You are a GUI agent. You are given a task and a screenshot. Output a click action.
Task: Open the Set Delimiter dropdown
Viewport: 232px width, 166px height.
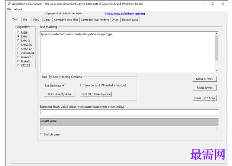pyautogui.click(x=63, y=85)
